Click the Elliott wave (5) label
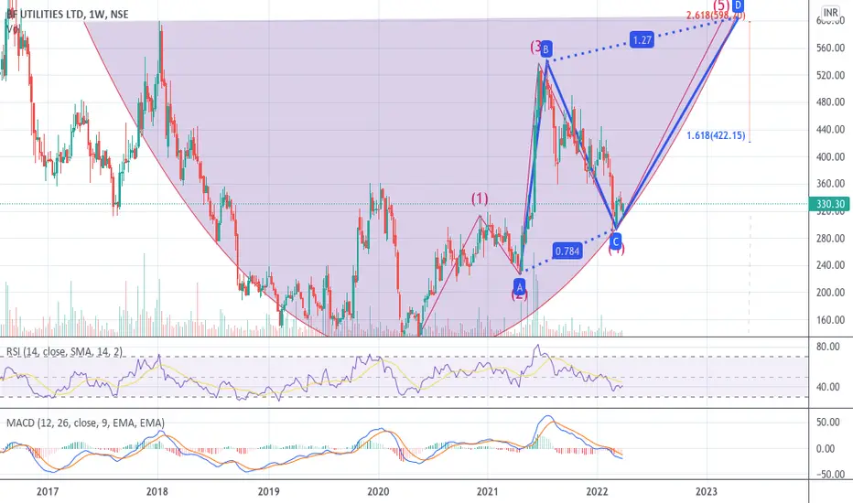The width and height of the screenshot is (853, 503). pos(721,5)
